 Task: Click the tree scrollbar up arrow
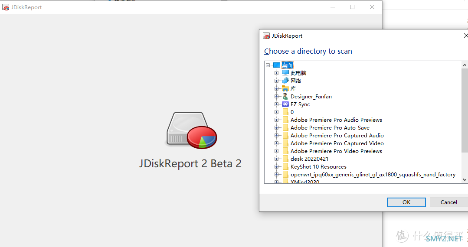coord(465,65)
